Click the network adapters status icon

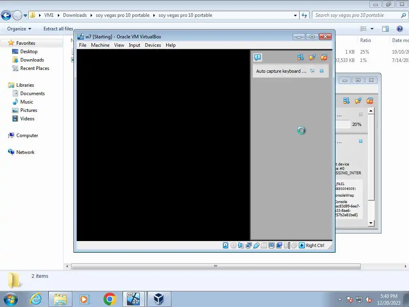pos(248,245)
